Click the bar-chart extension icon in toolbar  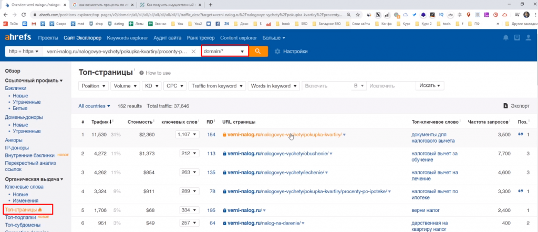pos(387,15)
